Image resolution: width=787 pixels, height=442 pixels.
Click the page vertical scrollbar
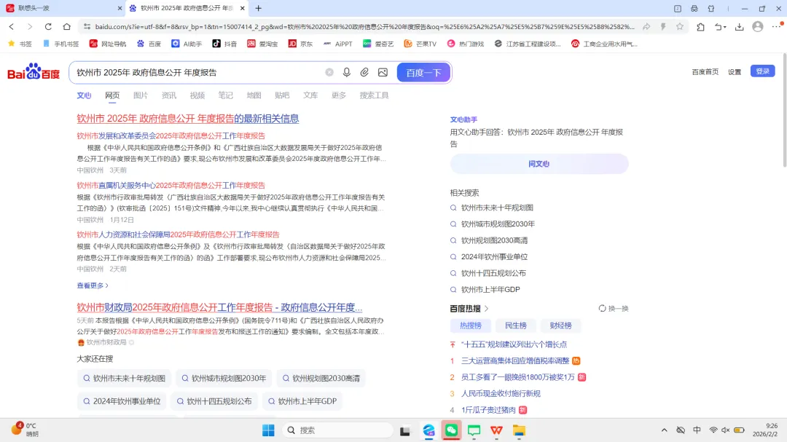(784, 111)
